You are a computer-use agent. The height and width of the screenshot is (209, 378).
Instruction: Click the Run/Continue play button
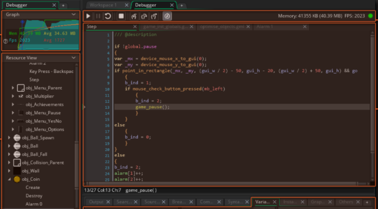88,16
